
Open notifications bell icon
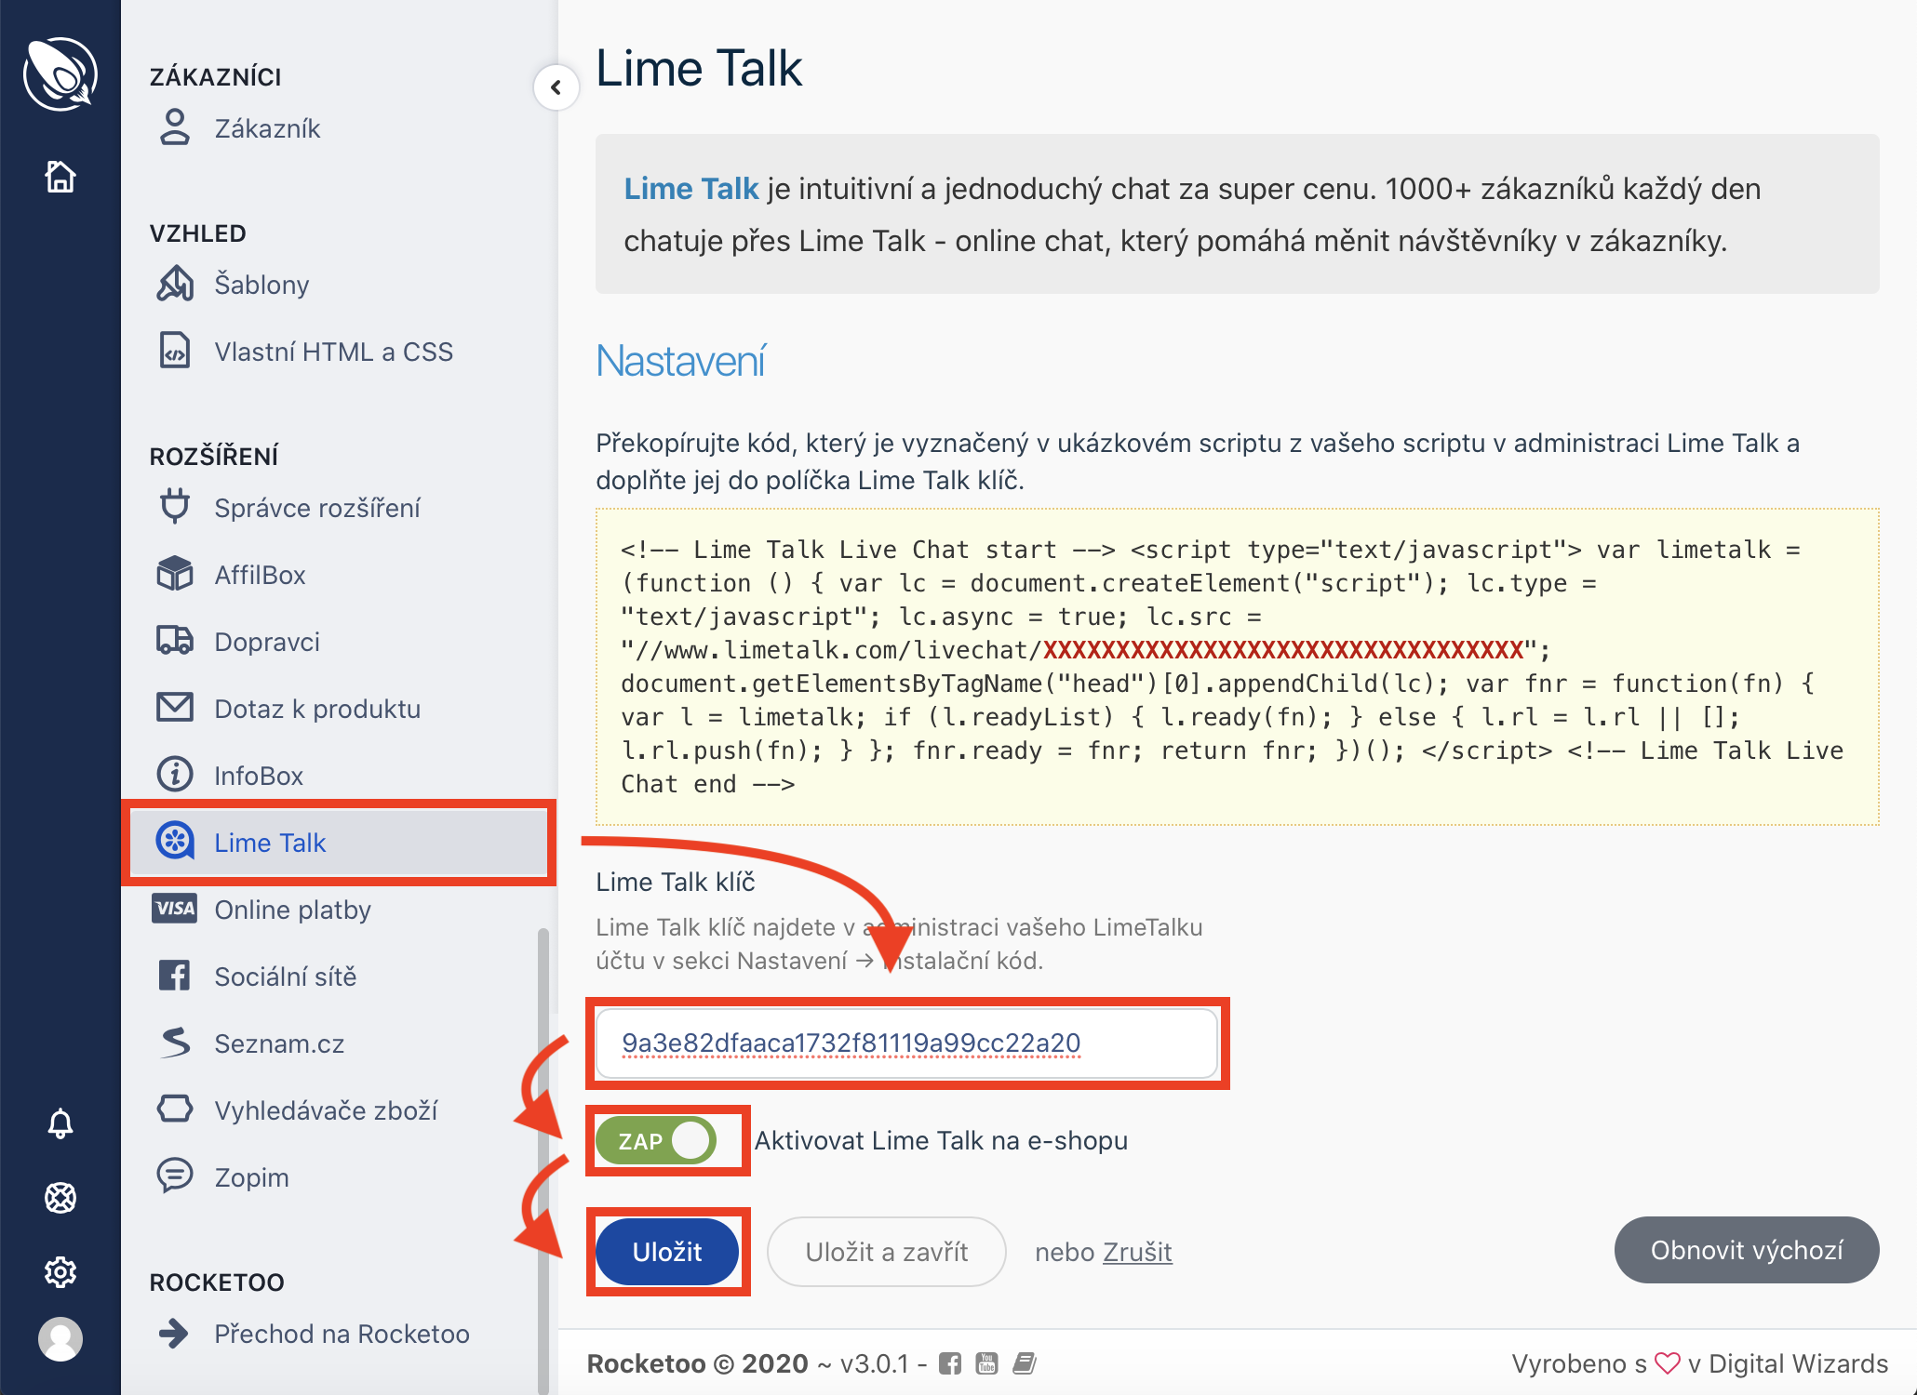[60, 1123]
